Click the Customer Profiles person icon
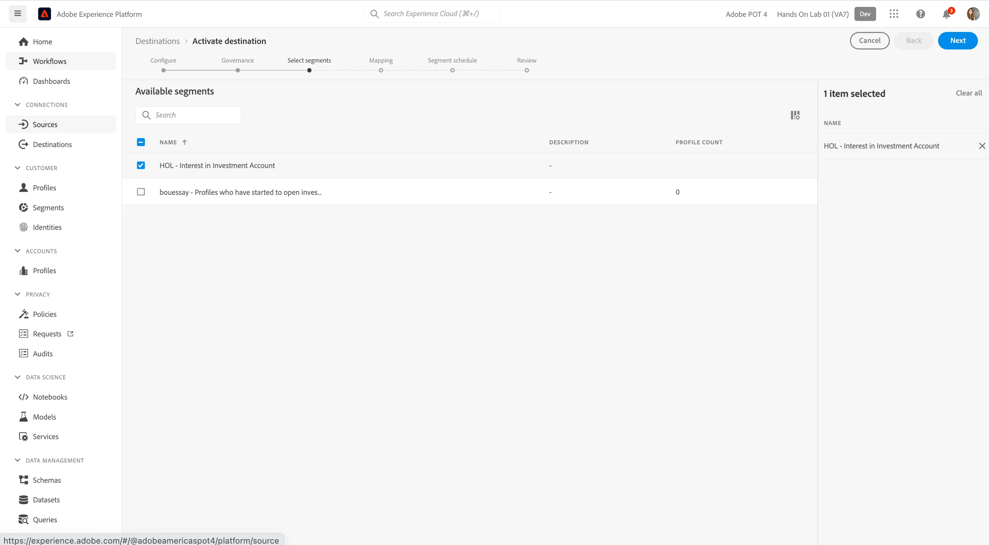This screenshot has height=545, width=989. 23,187
